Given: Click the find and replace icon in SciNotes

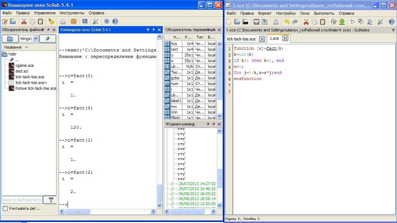Looking at the screenshot, I should [x=334, y=22].
